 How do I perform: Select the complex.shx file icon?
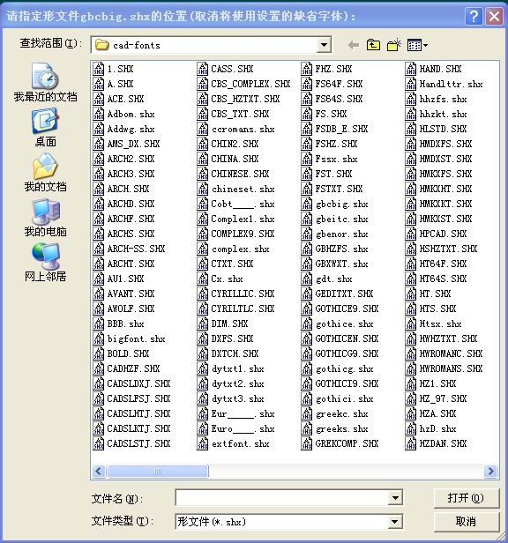pos(203,249)
